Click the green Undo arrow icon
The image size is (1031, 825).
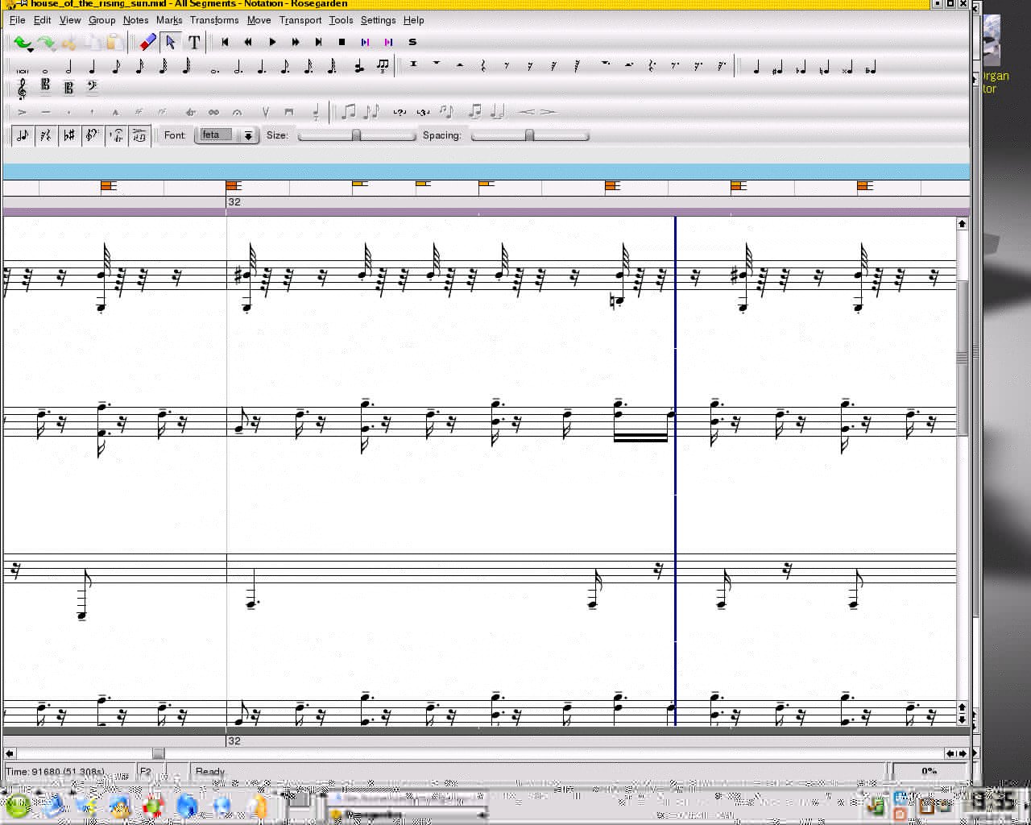[x=22, y=43]
